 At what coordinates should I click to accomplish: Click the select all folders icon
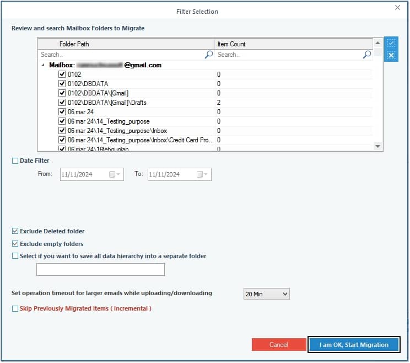(391, 42)
